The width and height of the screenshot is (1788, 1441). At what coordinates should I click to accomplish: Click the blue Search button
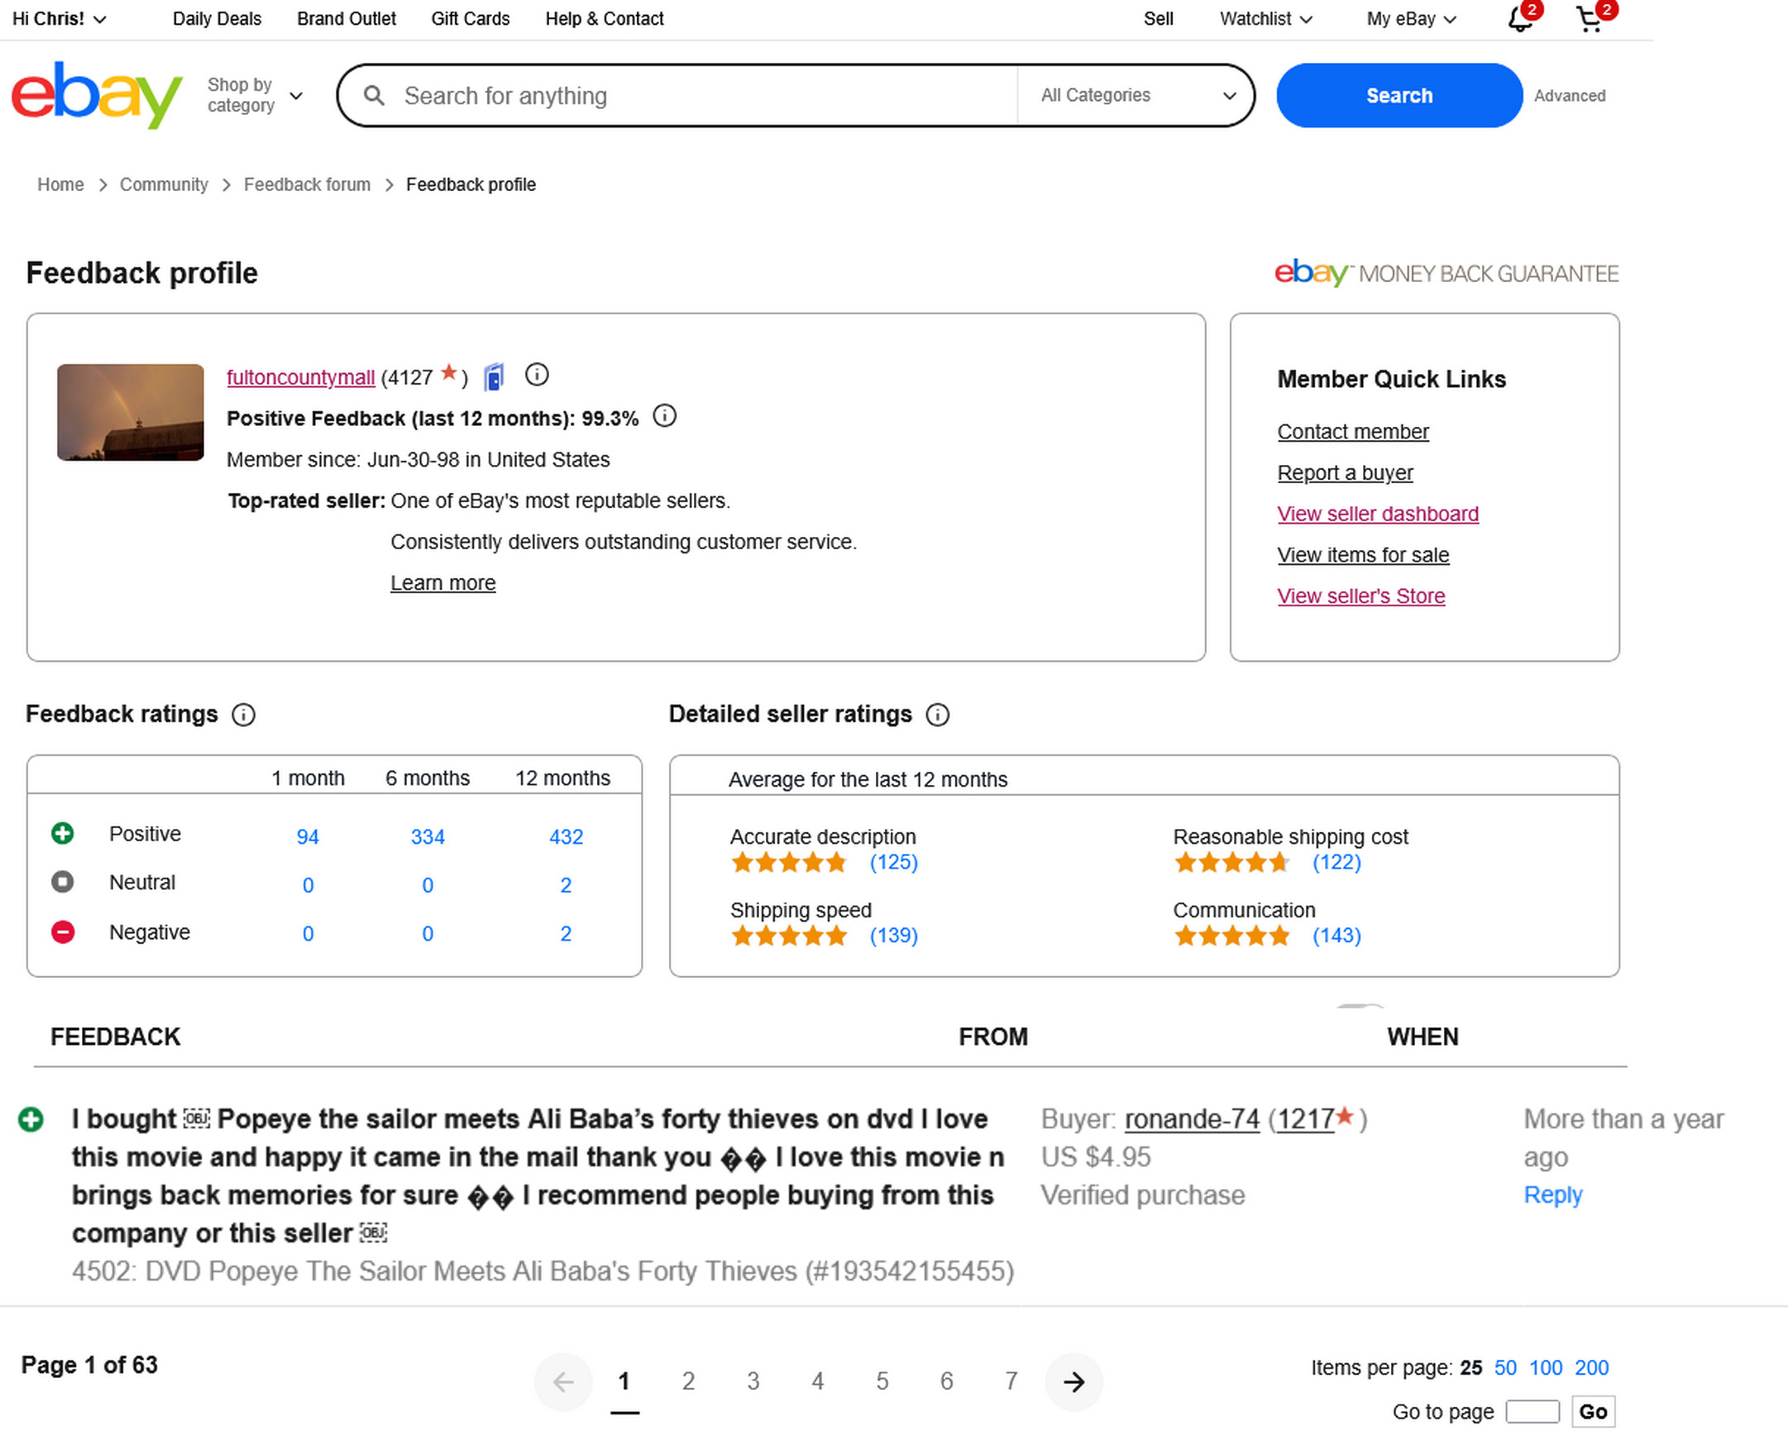click(1398, 95)
